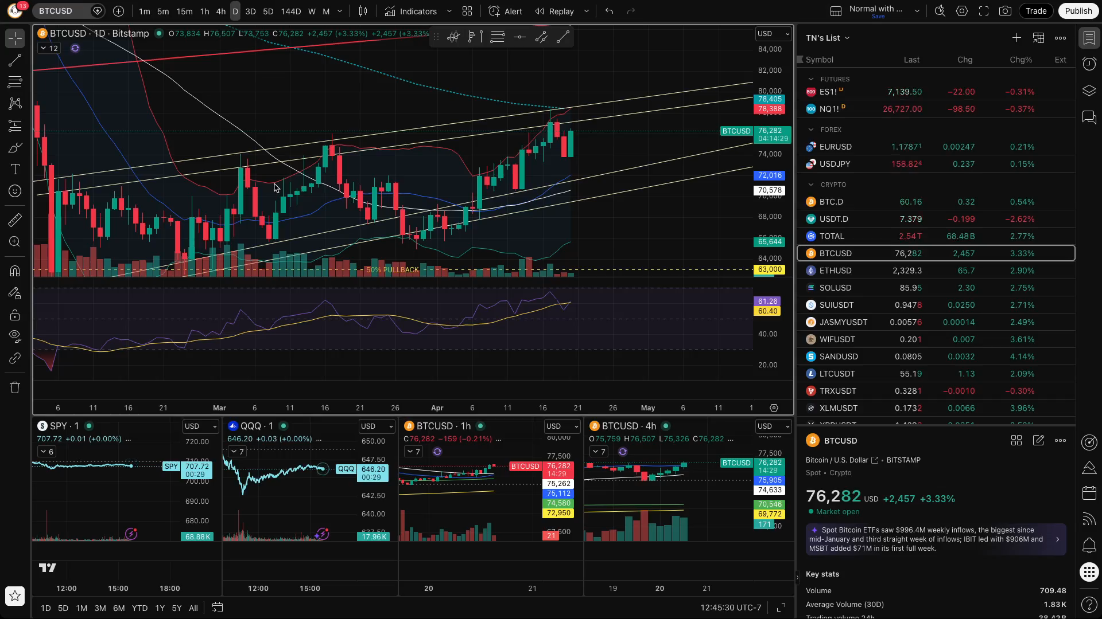Select the horizontal line drawing tool
The height and width of the screenshot is (619, 1102).
519,37
